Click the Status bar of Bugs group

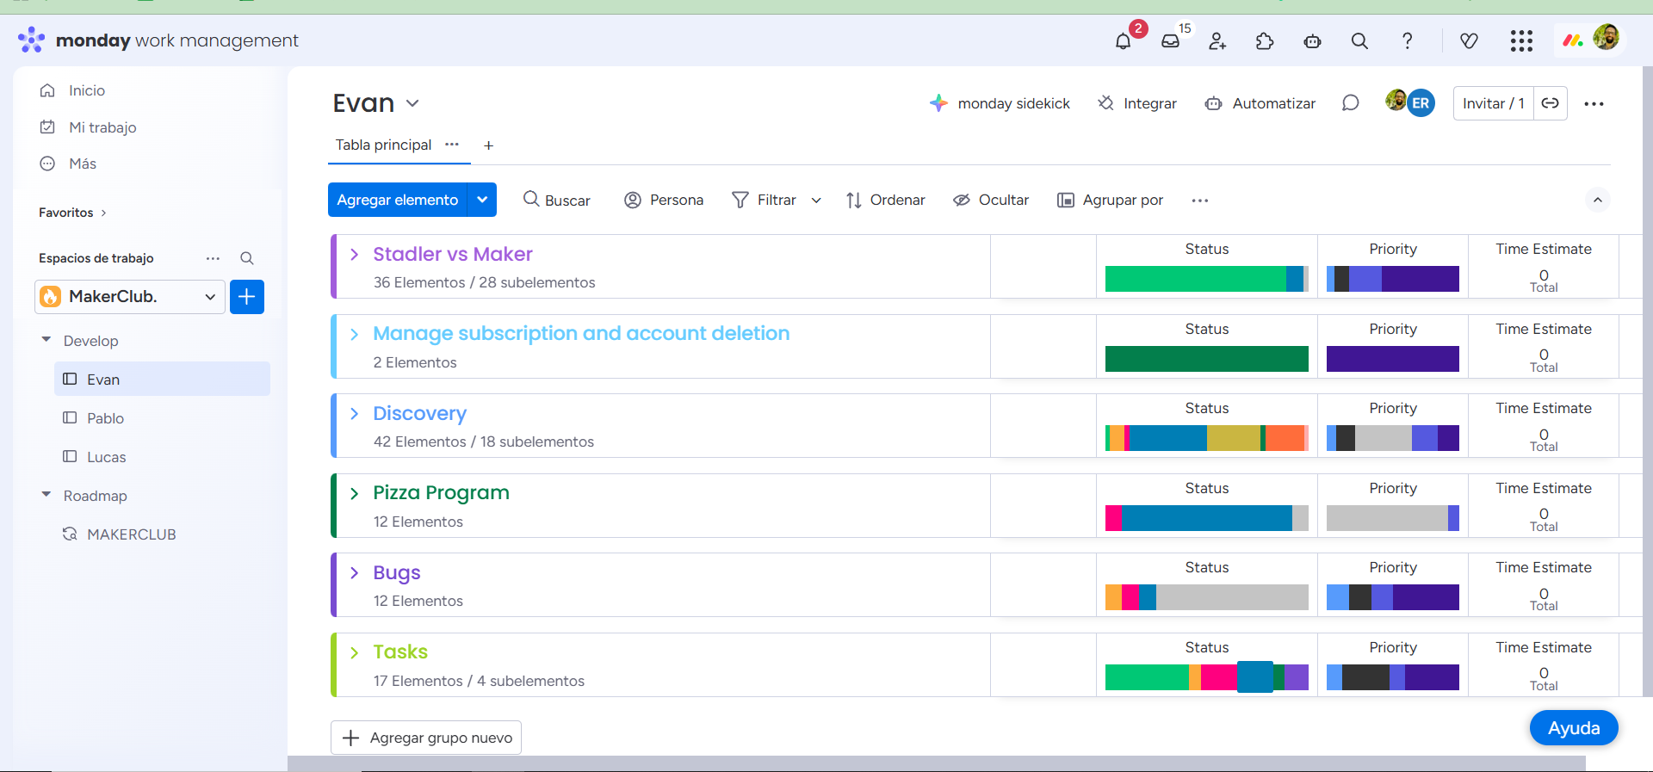(x=1207, y=597)
